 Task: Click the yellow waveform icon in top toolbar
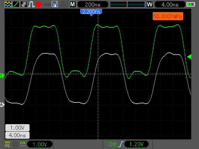pyautogui.click(x=8, y=4)
